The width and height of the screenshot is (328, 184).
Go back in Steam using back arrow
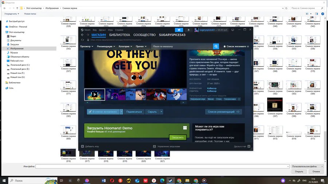(82, 35)
